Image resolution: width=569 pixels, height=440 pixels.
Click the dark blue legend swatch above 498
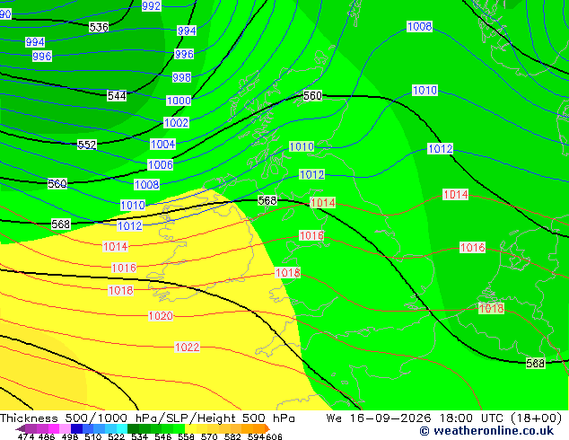(x=76, y=428)
